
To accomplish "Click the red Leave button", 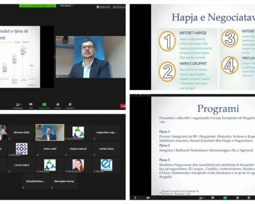I will click(x=123, y=106).
